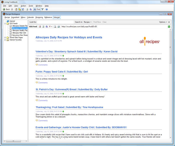Open Allrecipes Daily Recipes feed title link
The image size is (175, 146).
tap(69, 37)
